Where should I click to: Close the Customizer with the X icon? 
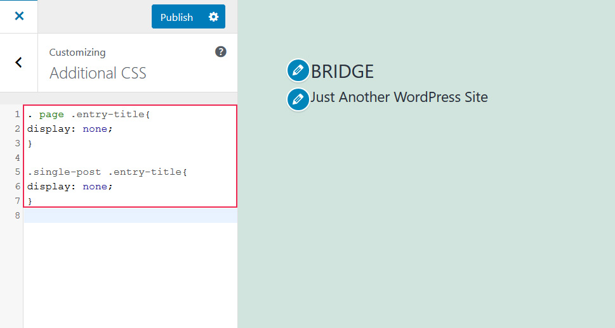[x=19, y=16]
